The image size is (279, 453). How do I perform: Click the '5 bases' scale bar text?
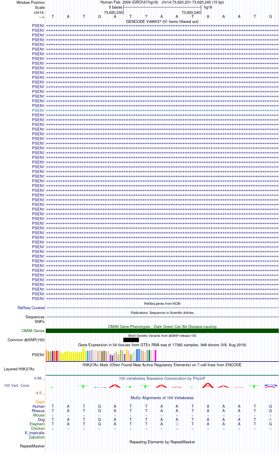click(x=115, y=7)
